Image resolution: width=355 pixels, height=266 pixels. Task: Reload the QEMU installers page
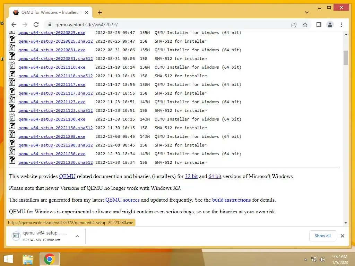pyautogui.click(x=36, y=25)
